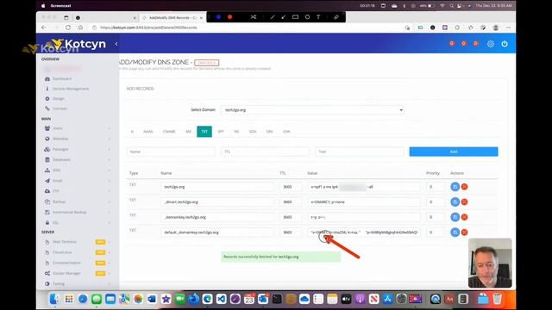Switch to SOA record tab

point(253,132)
